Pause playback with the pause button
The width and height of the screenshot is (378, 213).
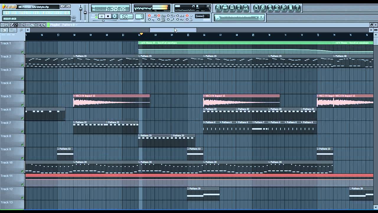click(101, 17)
